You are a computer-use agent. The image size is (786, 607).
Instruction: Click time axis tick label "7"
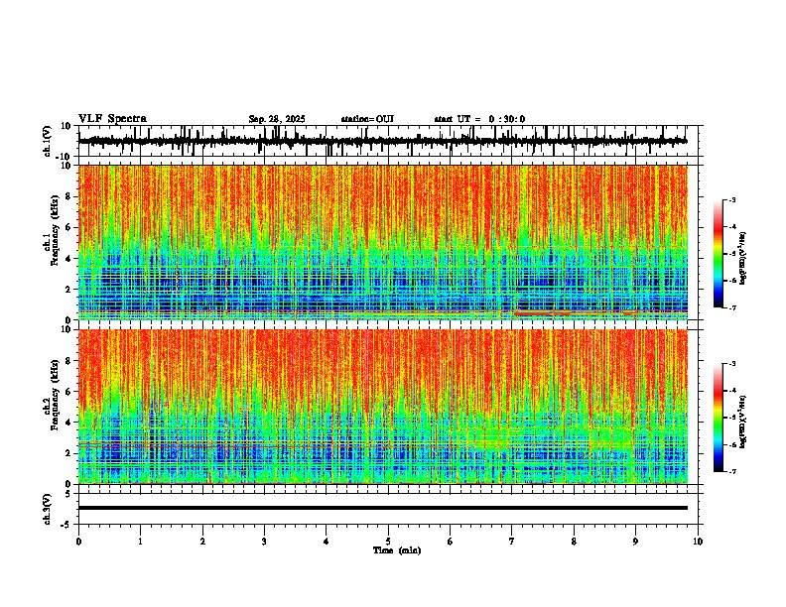pyautogui.click(x=512, y=542)
